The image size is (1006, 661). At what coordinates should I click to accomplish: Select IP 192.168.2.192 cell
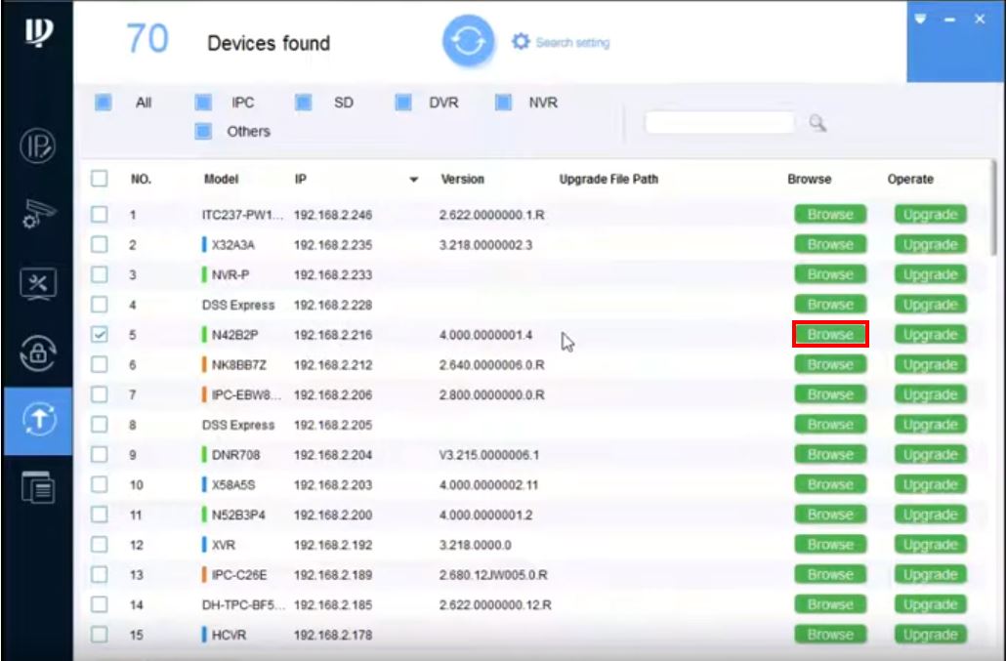coord(333,545)
